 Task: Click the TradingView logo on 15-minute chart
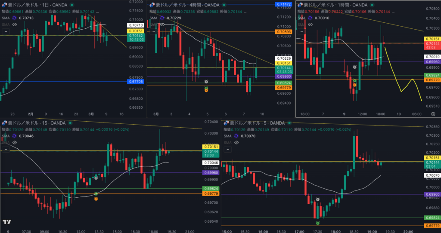6,222
